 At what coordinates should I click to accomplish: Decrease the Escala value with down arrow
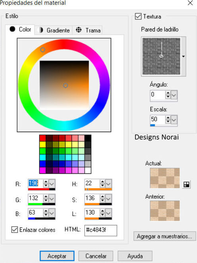pyautogui.click(x=168, y=121)
